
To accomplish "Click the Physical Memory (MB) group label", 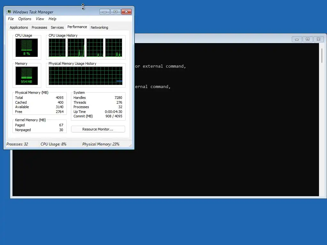I will coord(32,93).
